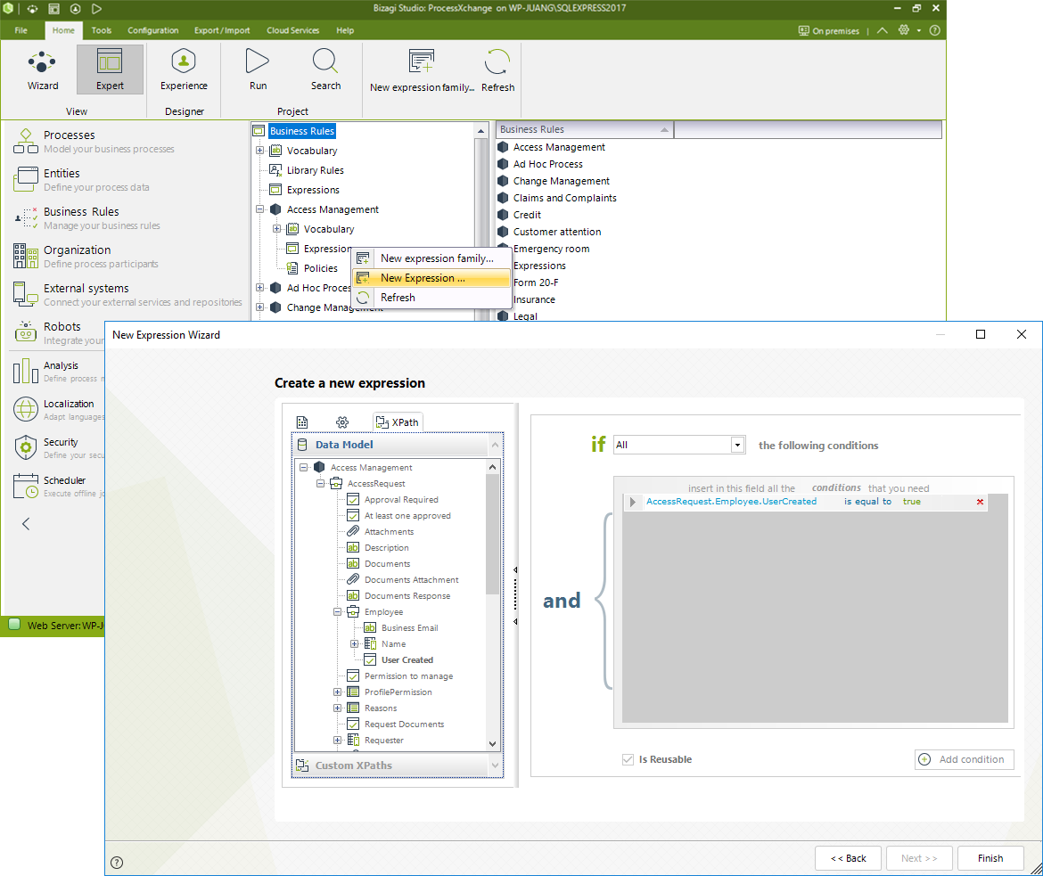The height and width of the screenshot is (876, 1043).
Task: Click the Add condition button
Action: point(965,759)
